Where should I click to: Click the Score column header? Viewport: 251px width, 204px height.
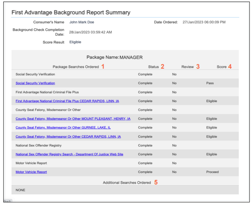click(221, 67)
